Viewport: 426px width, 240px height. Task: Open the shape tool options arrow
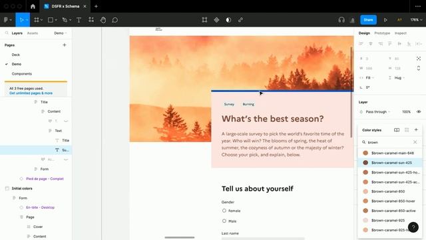[x=56, y=20]
